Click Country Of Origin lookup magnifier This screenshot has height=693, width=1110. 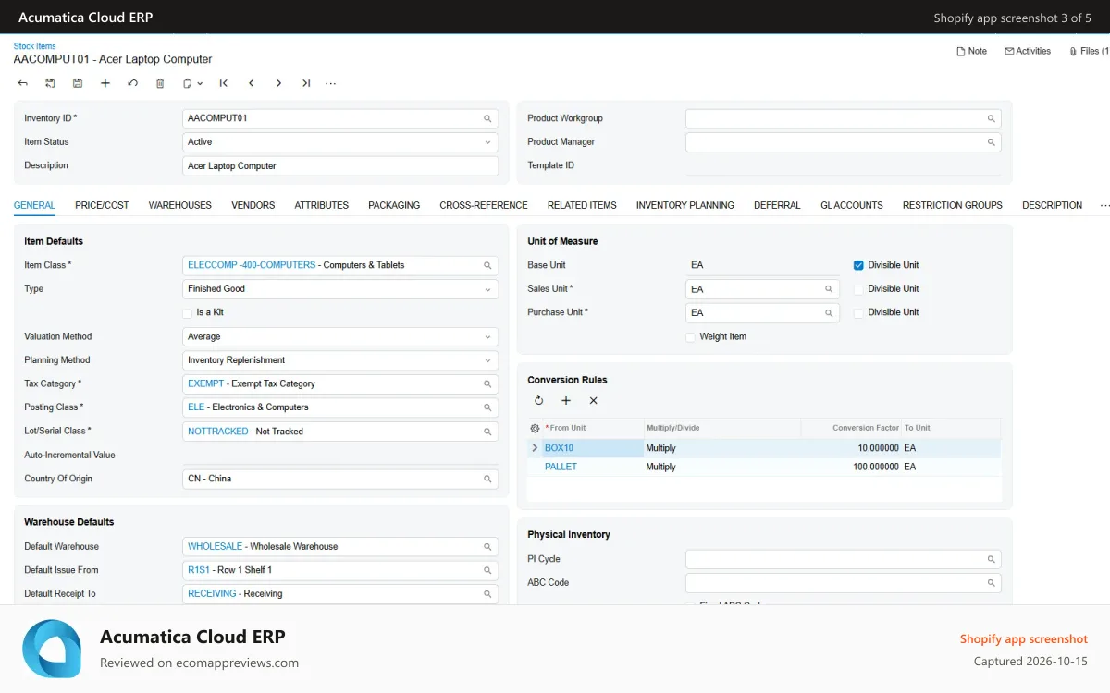pos(487,479)
